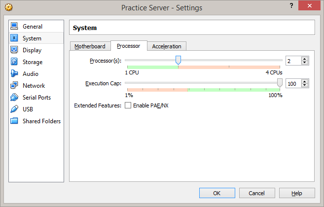Viewport: 324px width, 207px height.
Task: Select the Shared Folders icon
Action: click(14, 121)
